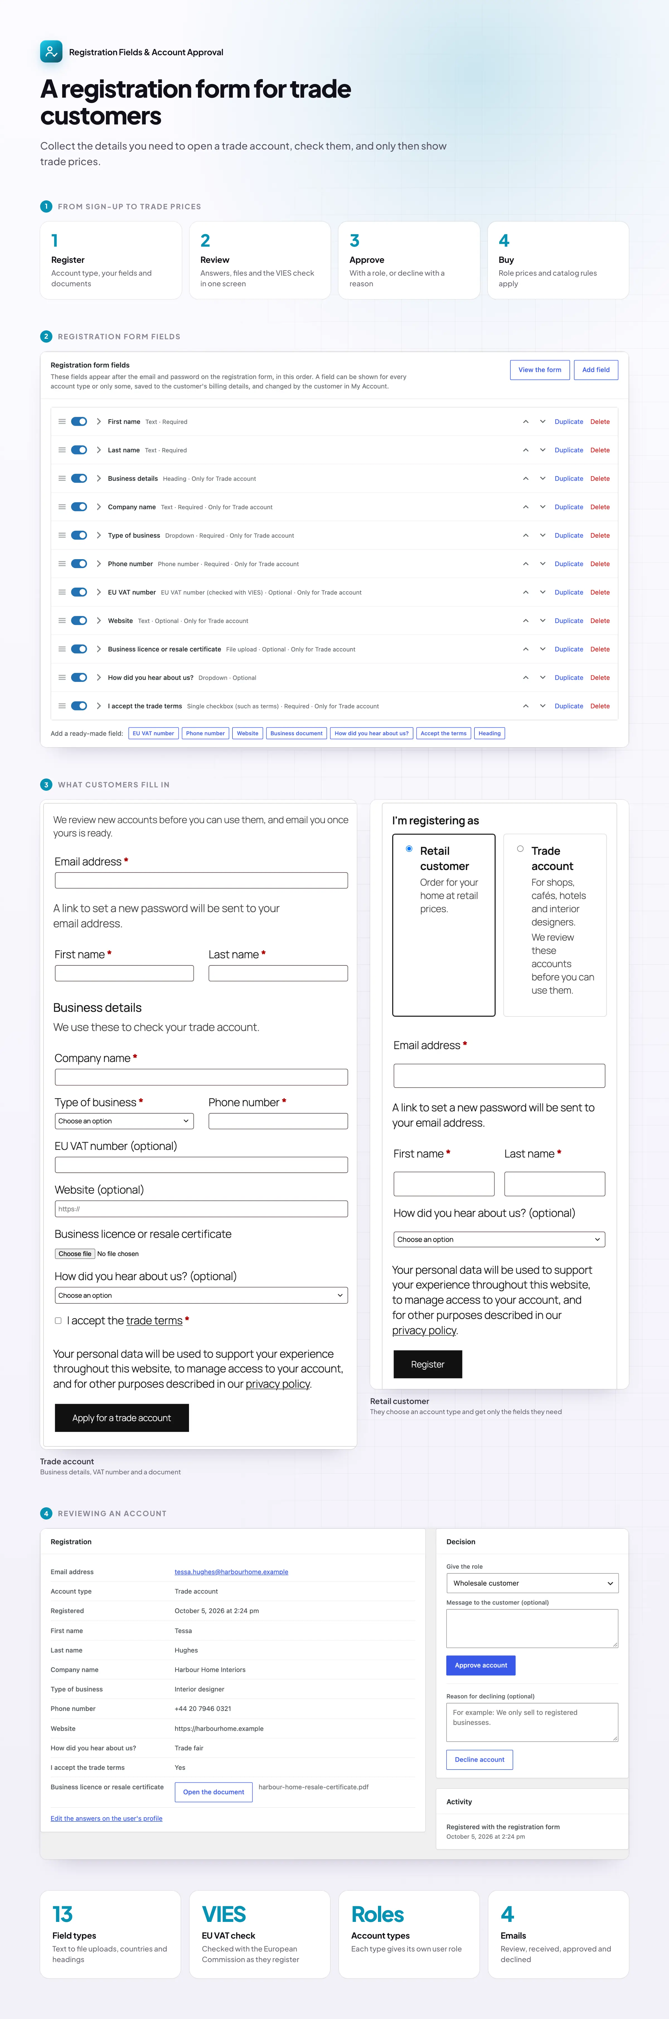Add the ready-made Accept the terms field
This screenshot has width=669, height=2019.
click(x=443, y=734)
